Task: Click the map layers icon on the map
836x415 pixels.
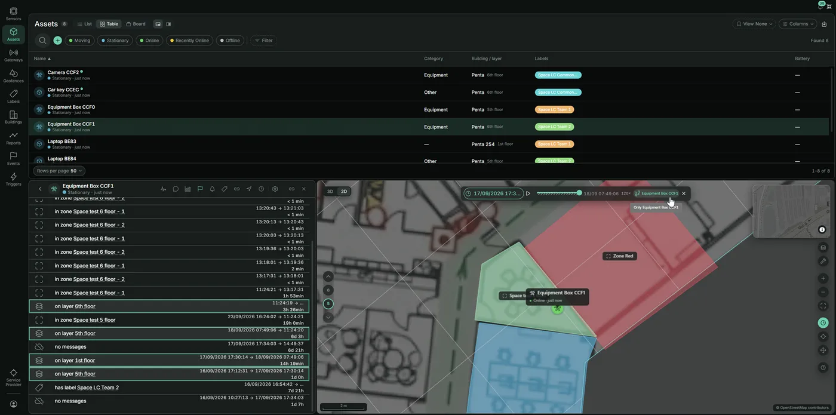Action: coord(823,248)
